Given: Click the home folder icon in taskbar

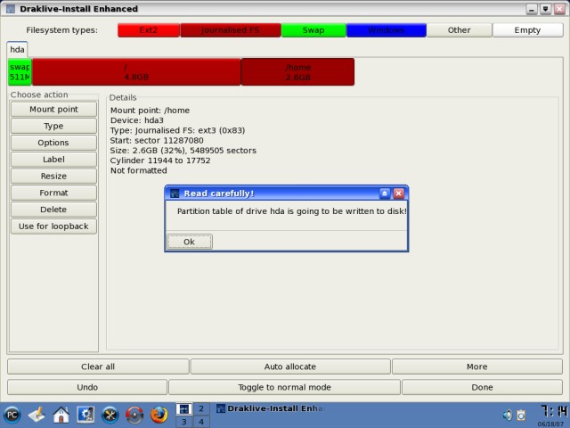Looking at the screenshot, I should [61, 415].
